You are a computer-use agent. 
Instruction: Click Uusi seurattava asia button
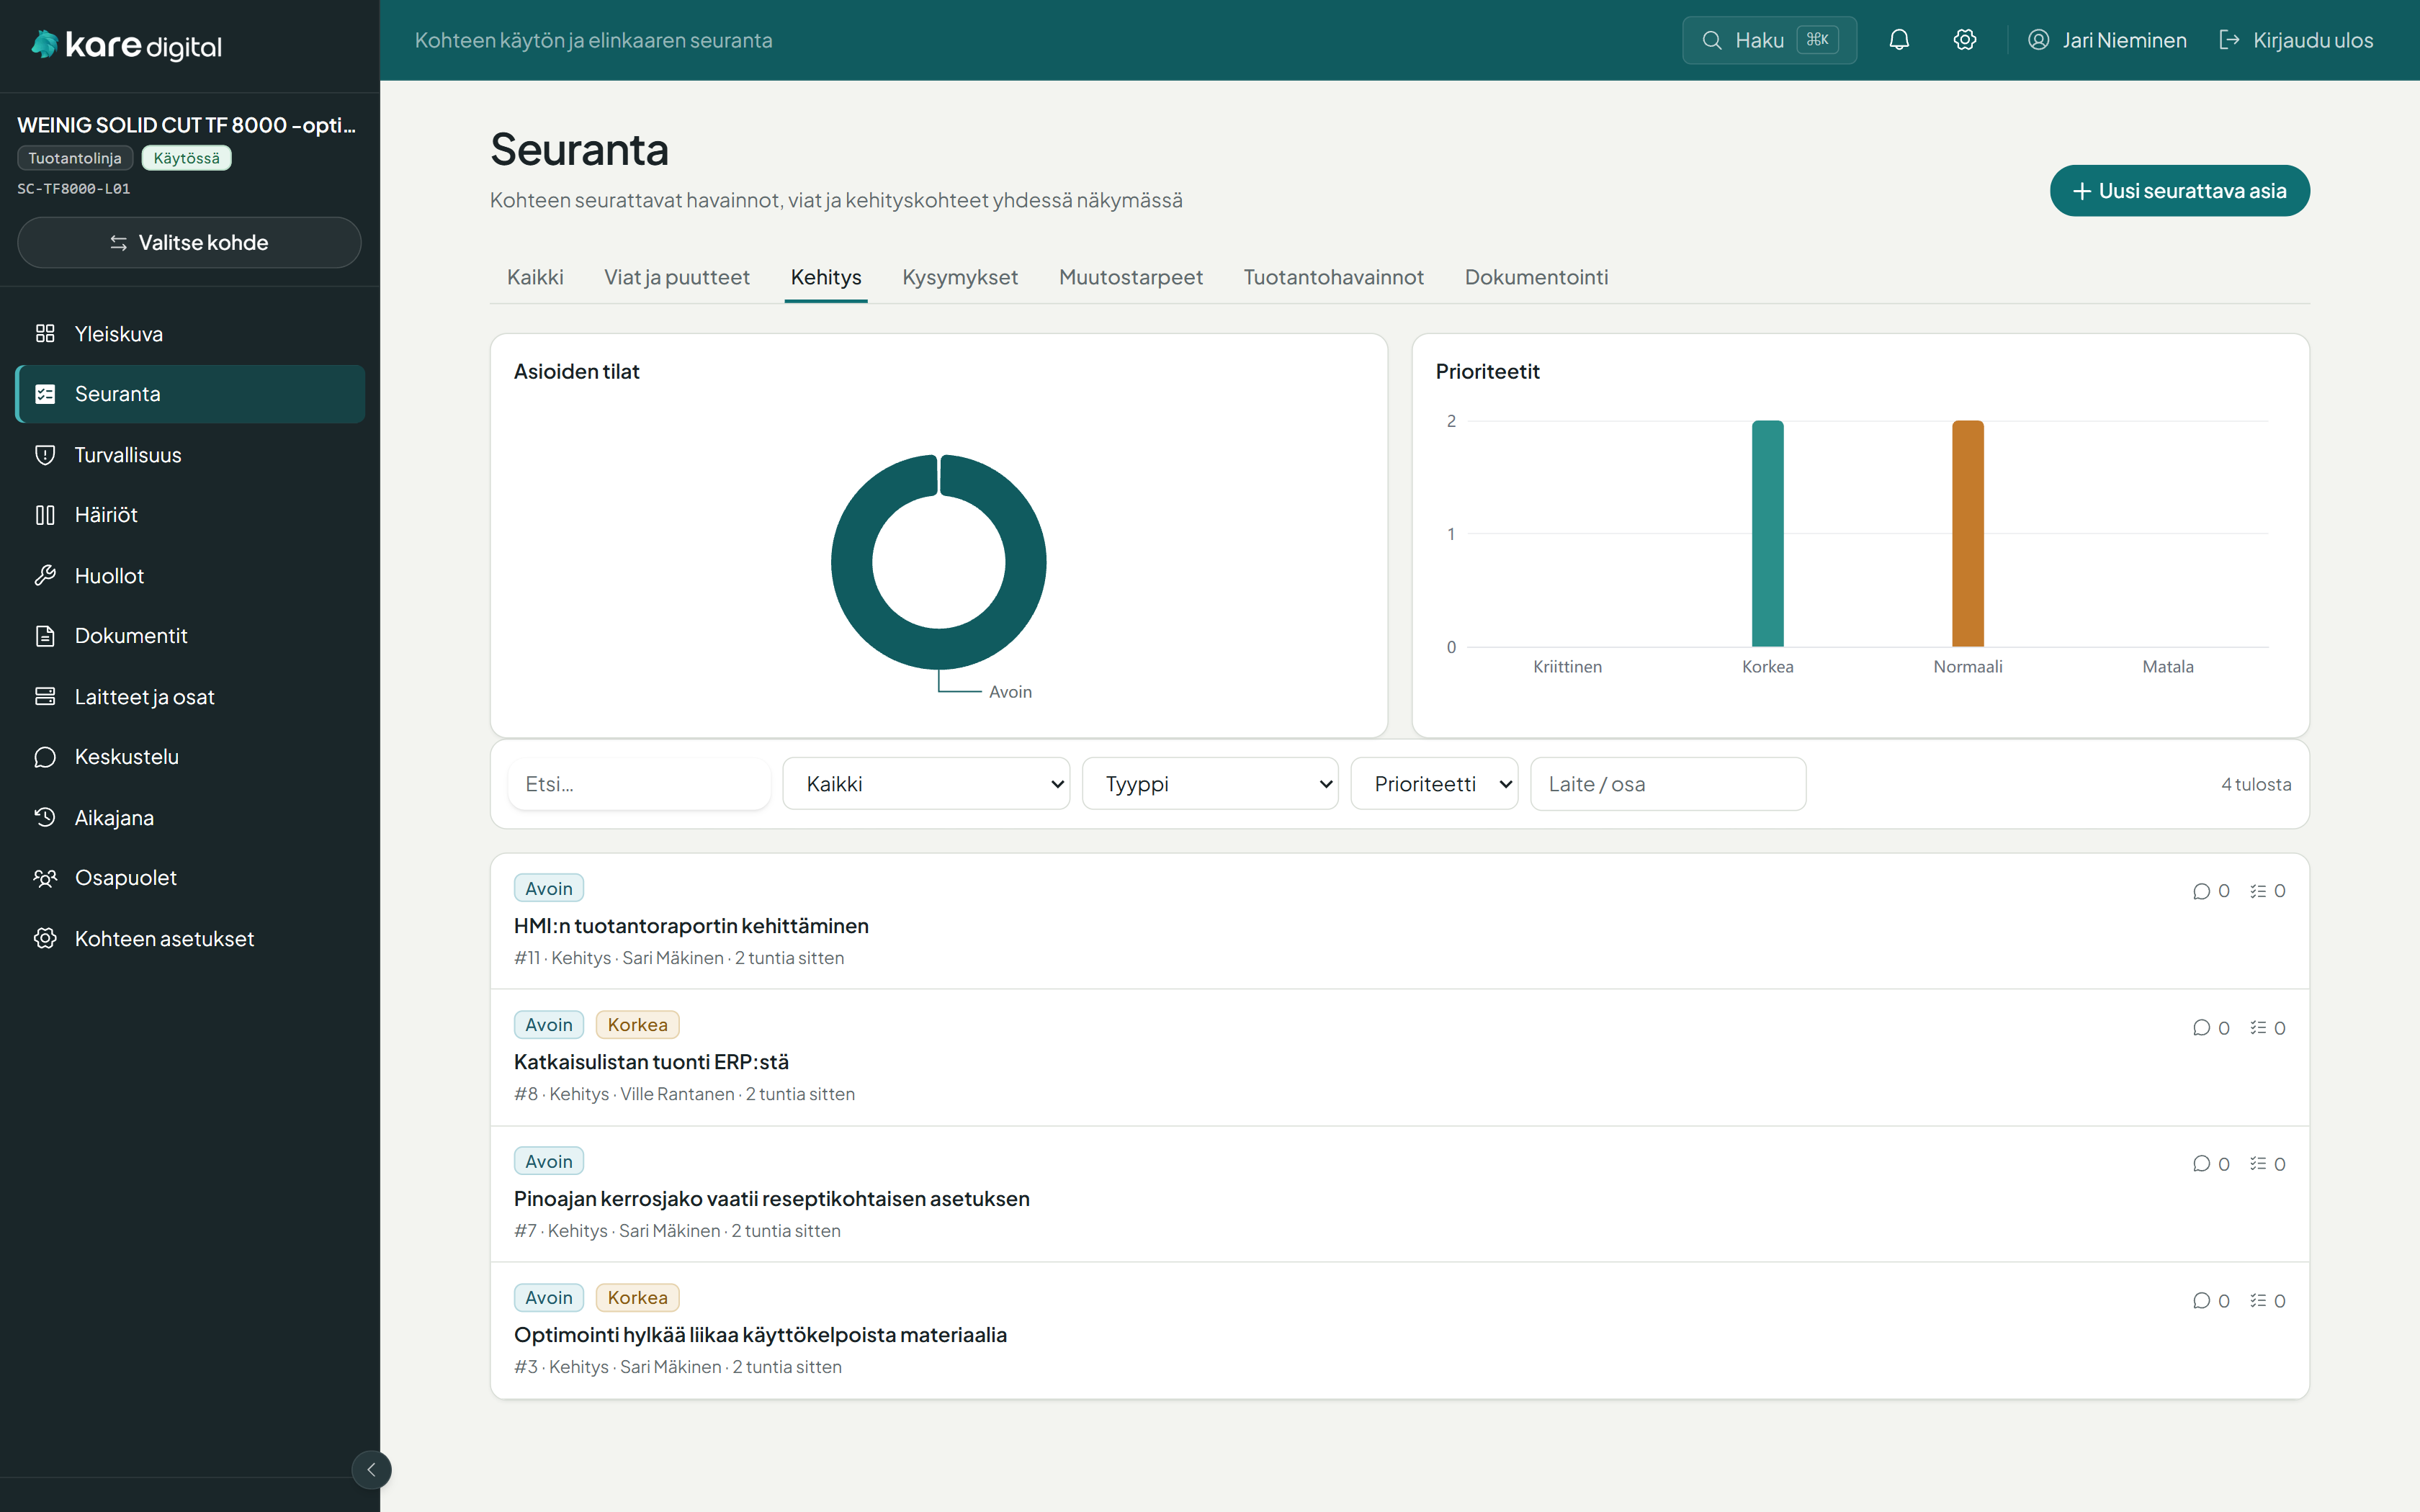point(2180,191)
